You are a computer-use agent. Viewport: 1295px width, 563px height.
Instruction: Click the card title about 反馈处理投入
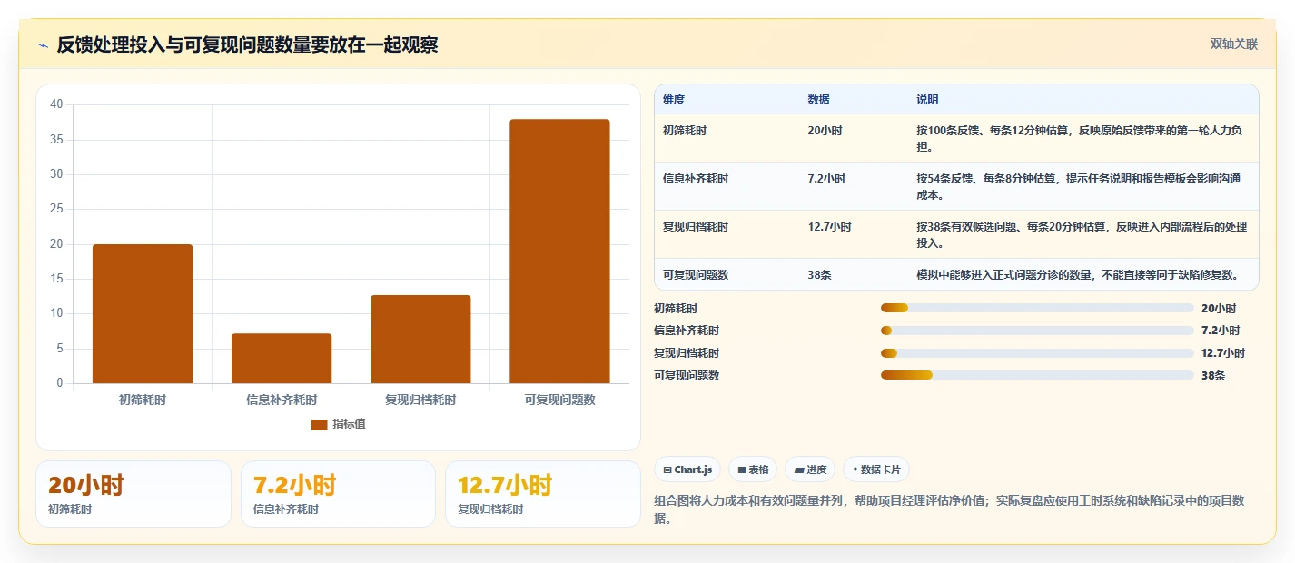coord(247,44)
